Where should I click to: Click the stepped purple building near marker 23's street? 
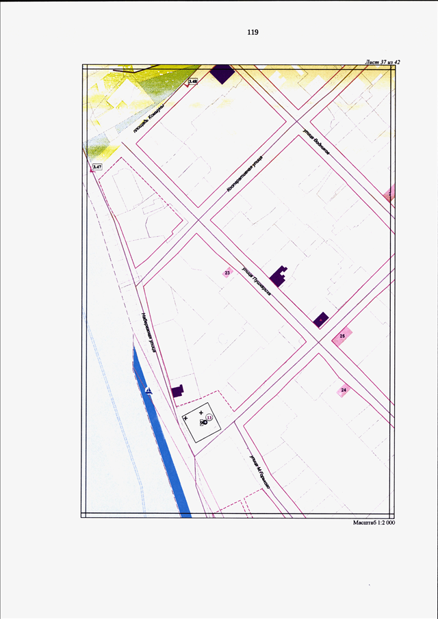coord(279,276)
